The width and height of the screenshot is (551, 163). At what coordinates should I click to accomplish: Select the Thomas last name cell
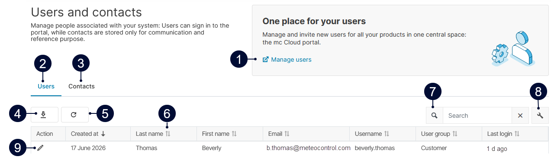click(x=147, y=148)
